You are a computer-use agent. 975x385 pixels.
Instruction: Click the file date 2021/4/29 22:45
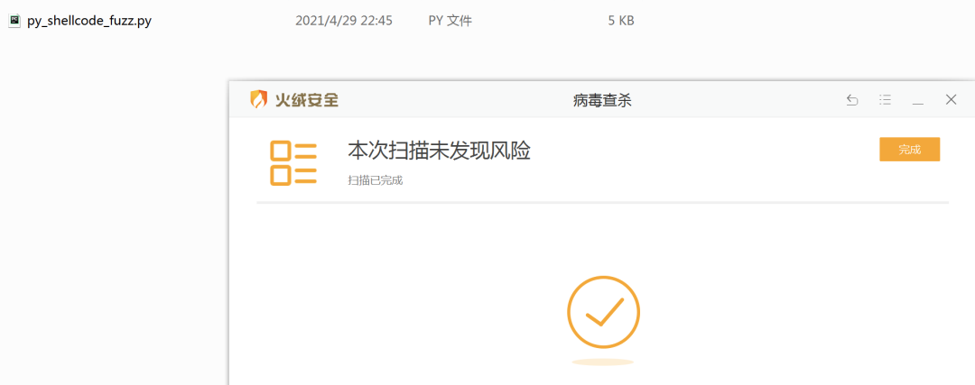coord(344,21)
